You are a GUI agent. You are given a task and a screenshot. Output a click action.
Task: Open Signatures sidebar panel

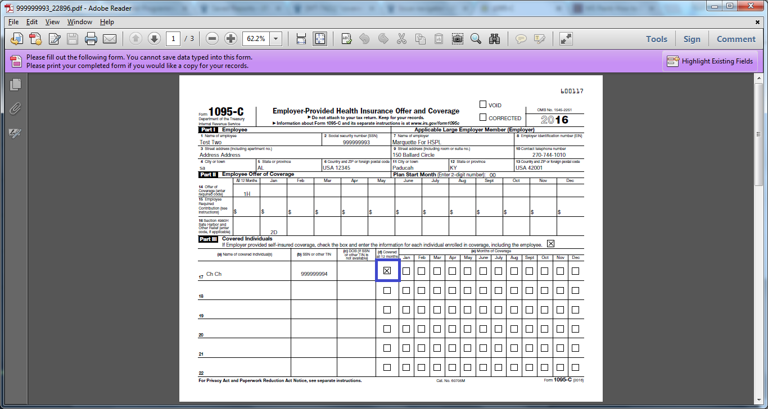coord(15,133)
